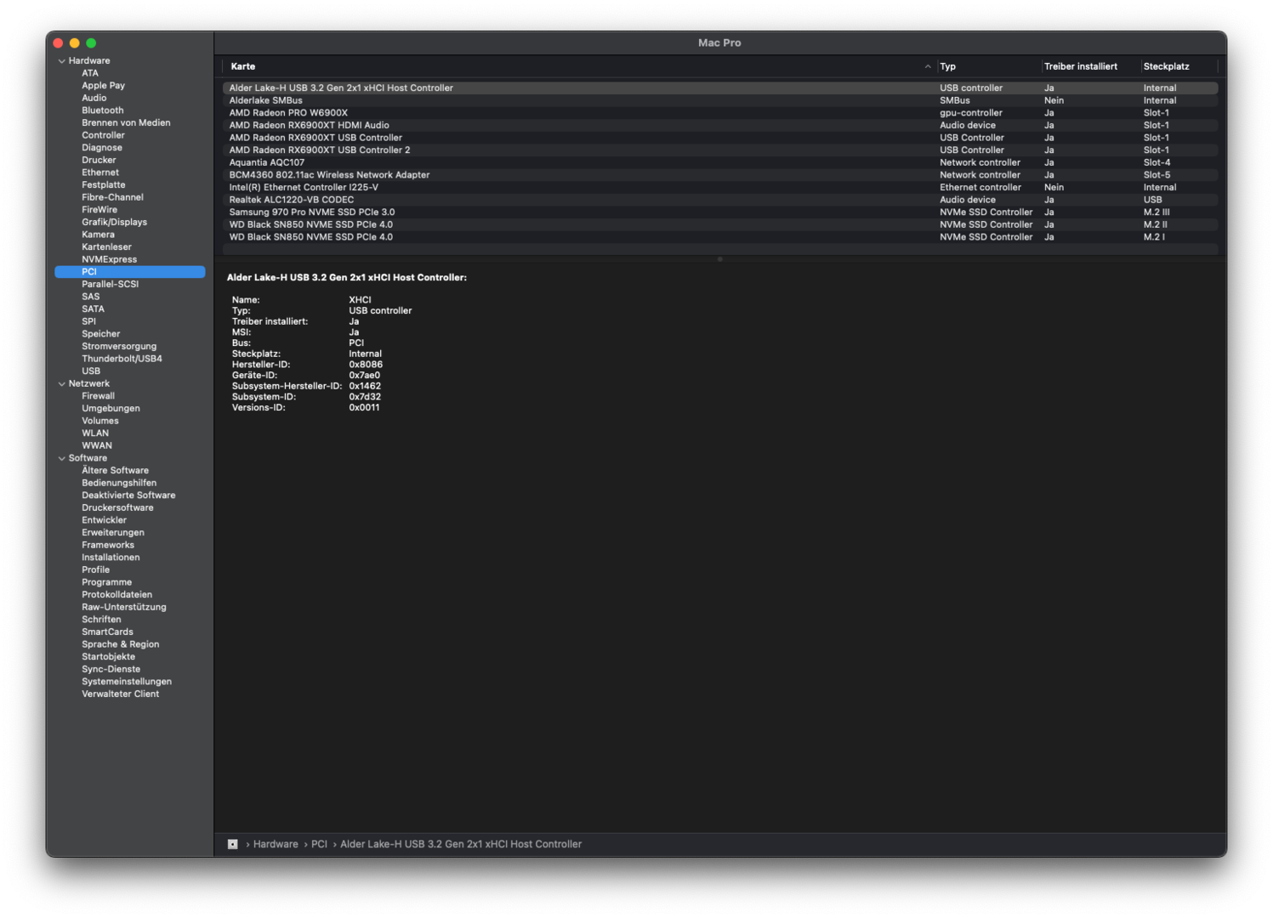Click the Geräte-ID value 0x7ae0

(x=364, y=376)
